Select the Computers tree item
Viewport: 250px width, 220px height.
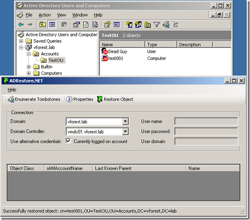click(51, 73)
